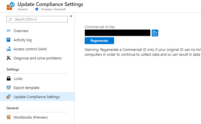Copy the Commercial Id Key to clipboard
The image size is (201, 124).
pos(155,33)
